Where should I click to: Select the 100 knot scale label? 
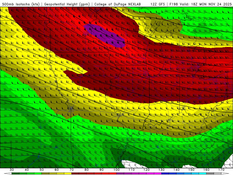(116, 170)
